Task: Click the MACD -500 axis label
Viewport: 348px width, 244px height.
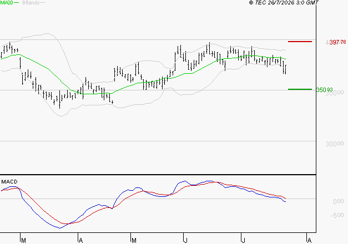Action: [x=337, y=215]
